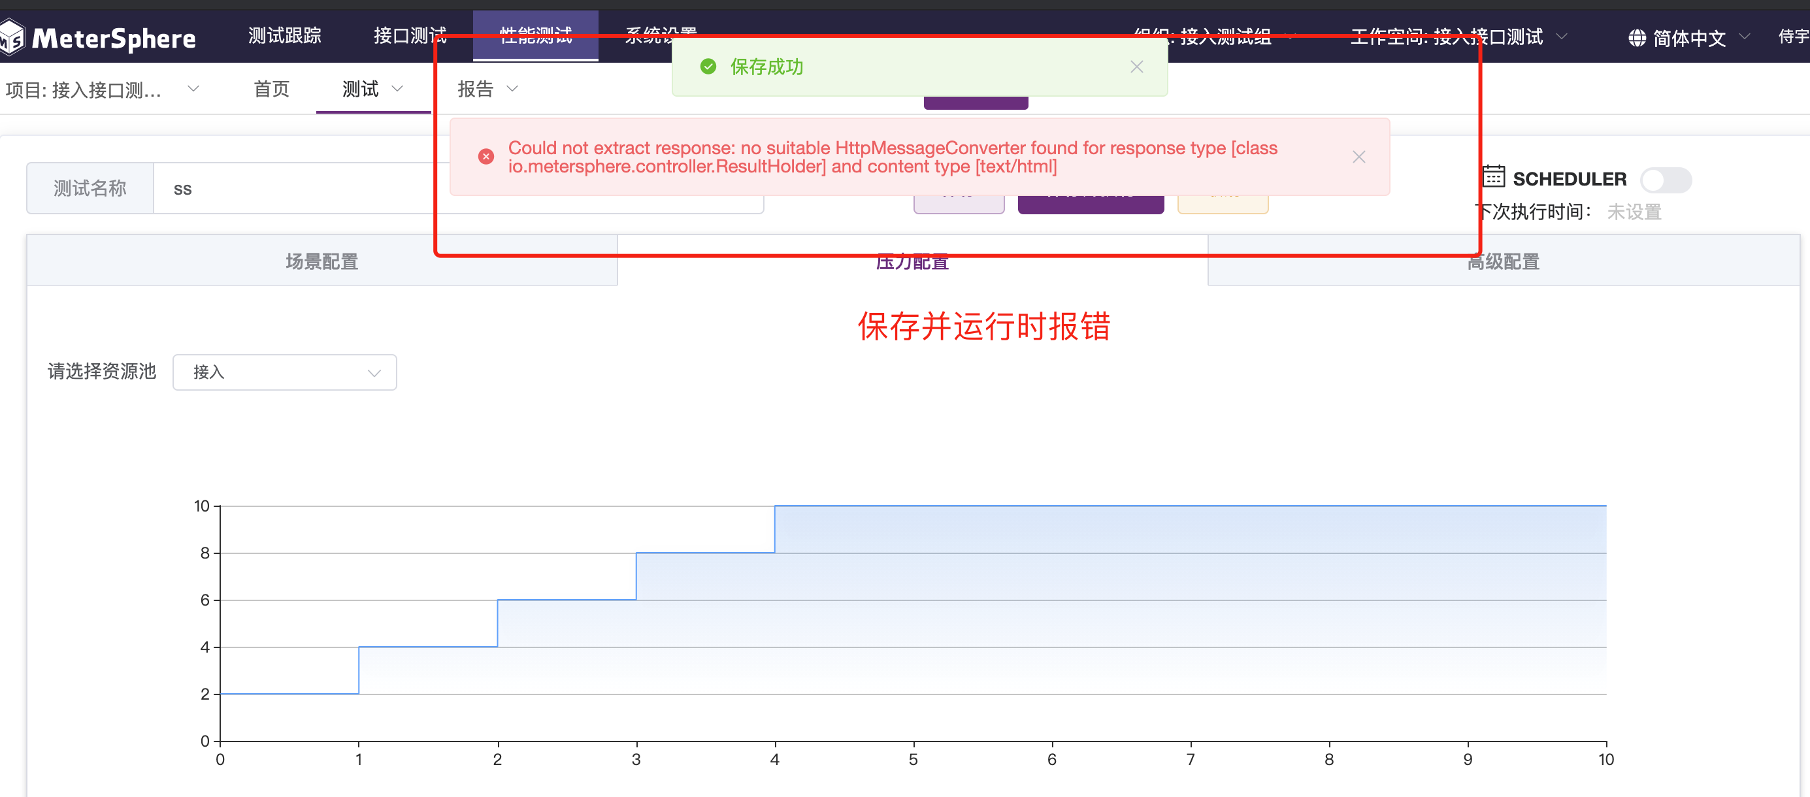Image resolution: width=1810 pixels, height=797 pixels.
Task: Click the red error icon in the alert banner
Action: pyautogui.click(x=486, y=157)
